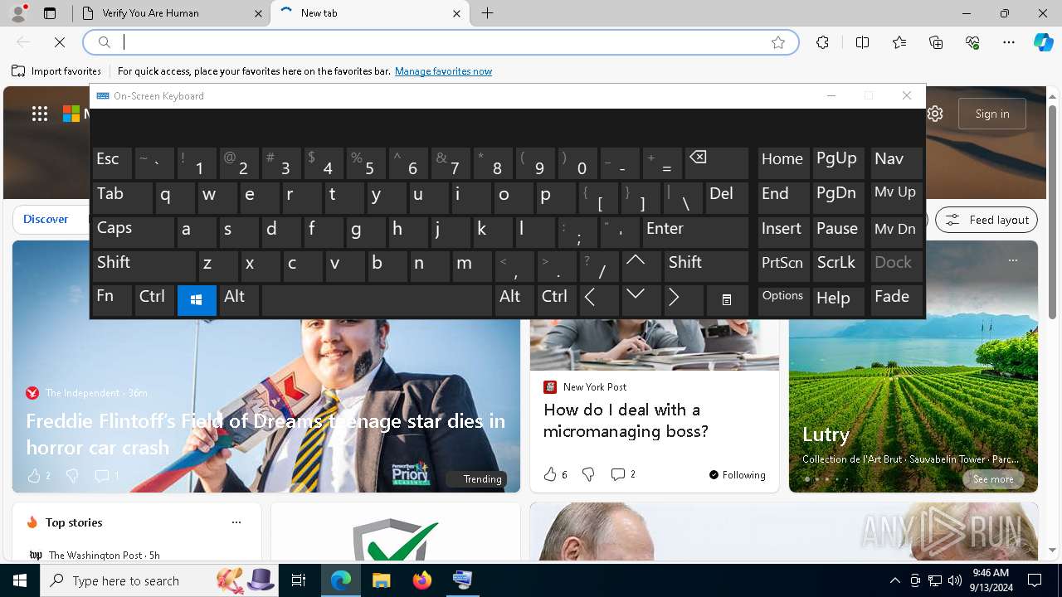Click the Import favorites button
The width and height of the screenshot is (1062, 597).
(56, 71)
